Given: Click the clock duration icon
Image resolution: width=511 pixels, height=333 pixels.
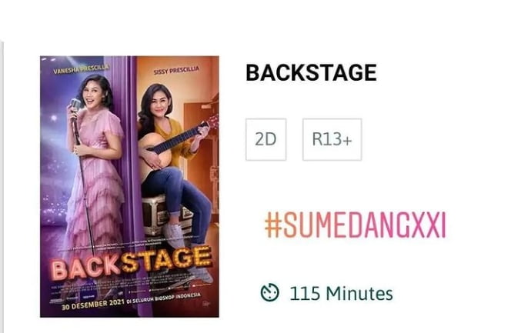Looking at the screenshot, I should tap(269, 292).
